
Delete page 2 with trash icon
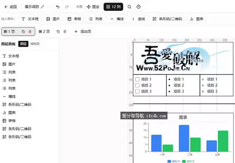[65, 32]
